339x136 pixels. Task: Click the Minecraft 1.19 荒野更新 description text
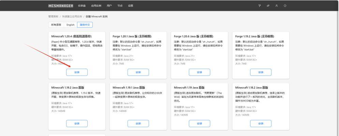(199, 97)
